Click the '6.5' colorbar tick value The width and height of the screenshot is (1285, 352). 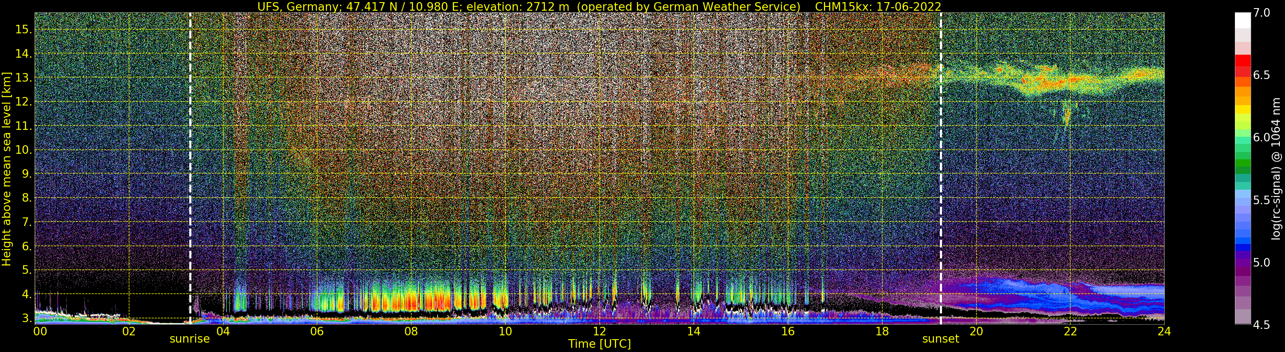click(x=1261, y=75)
